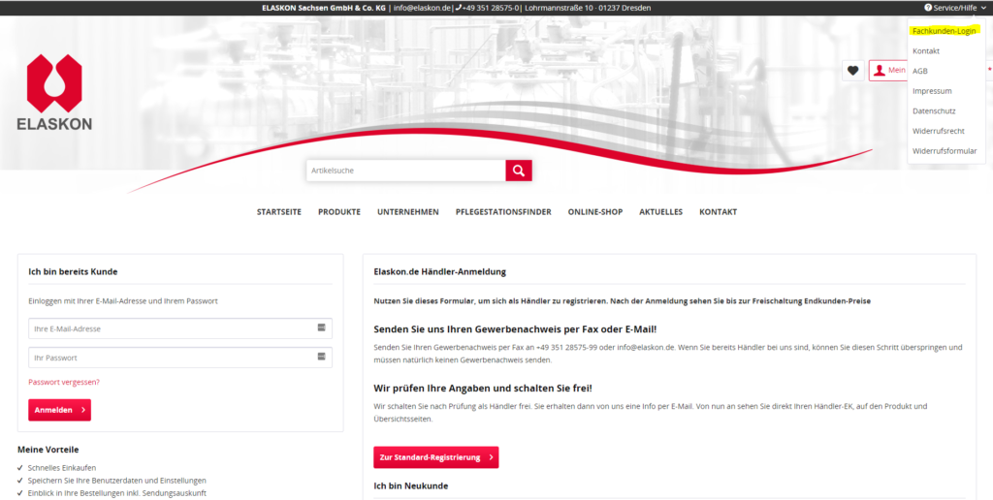Choose Impressum in the Service menu
This screenshot has width=993, height=500.
click(931, 91)
